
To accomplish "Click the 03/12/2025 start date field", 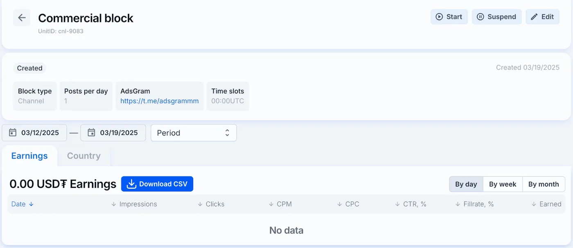I will (34, 133).
